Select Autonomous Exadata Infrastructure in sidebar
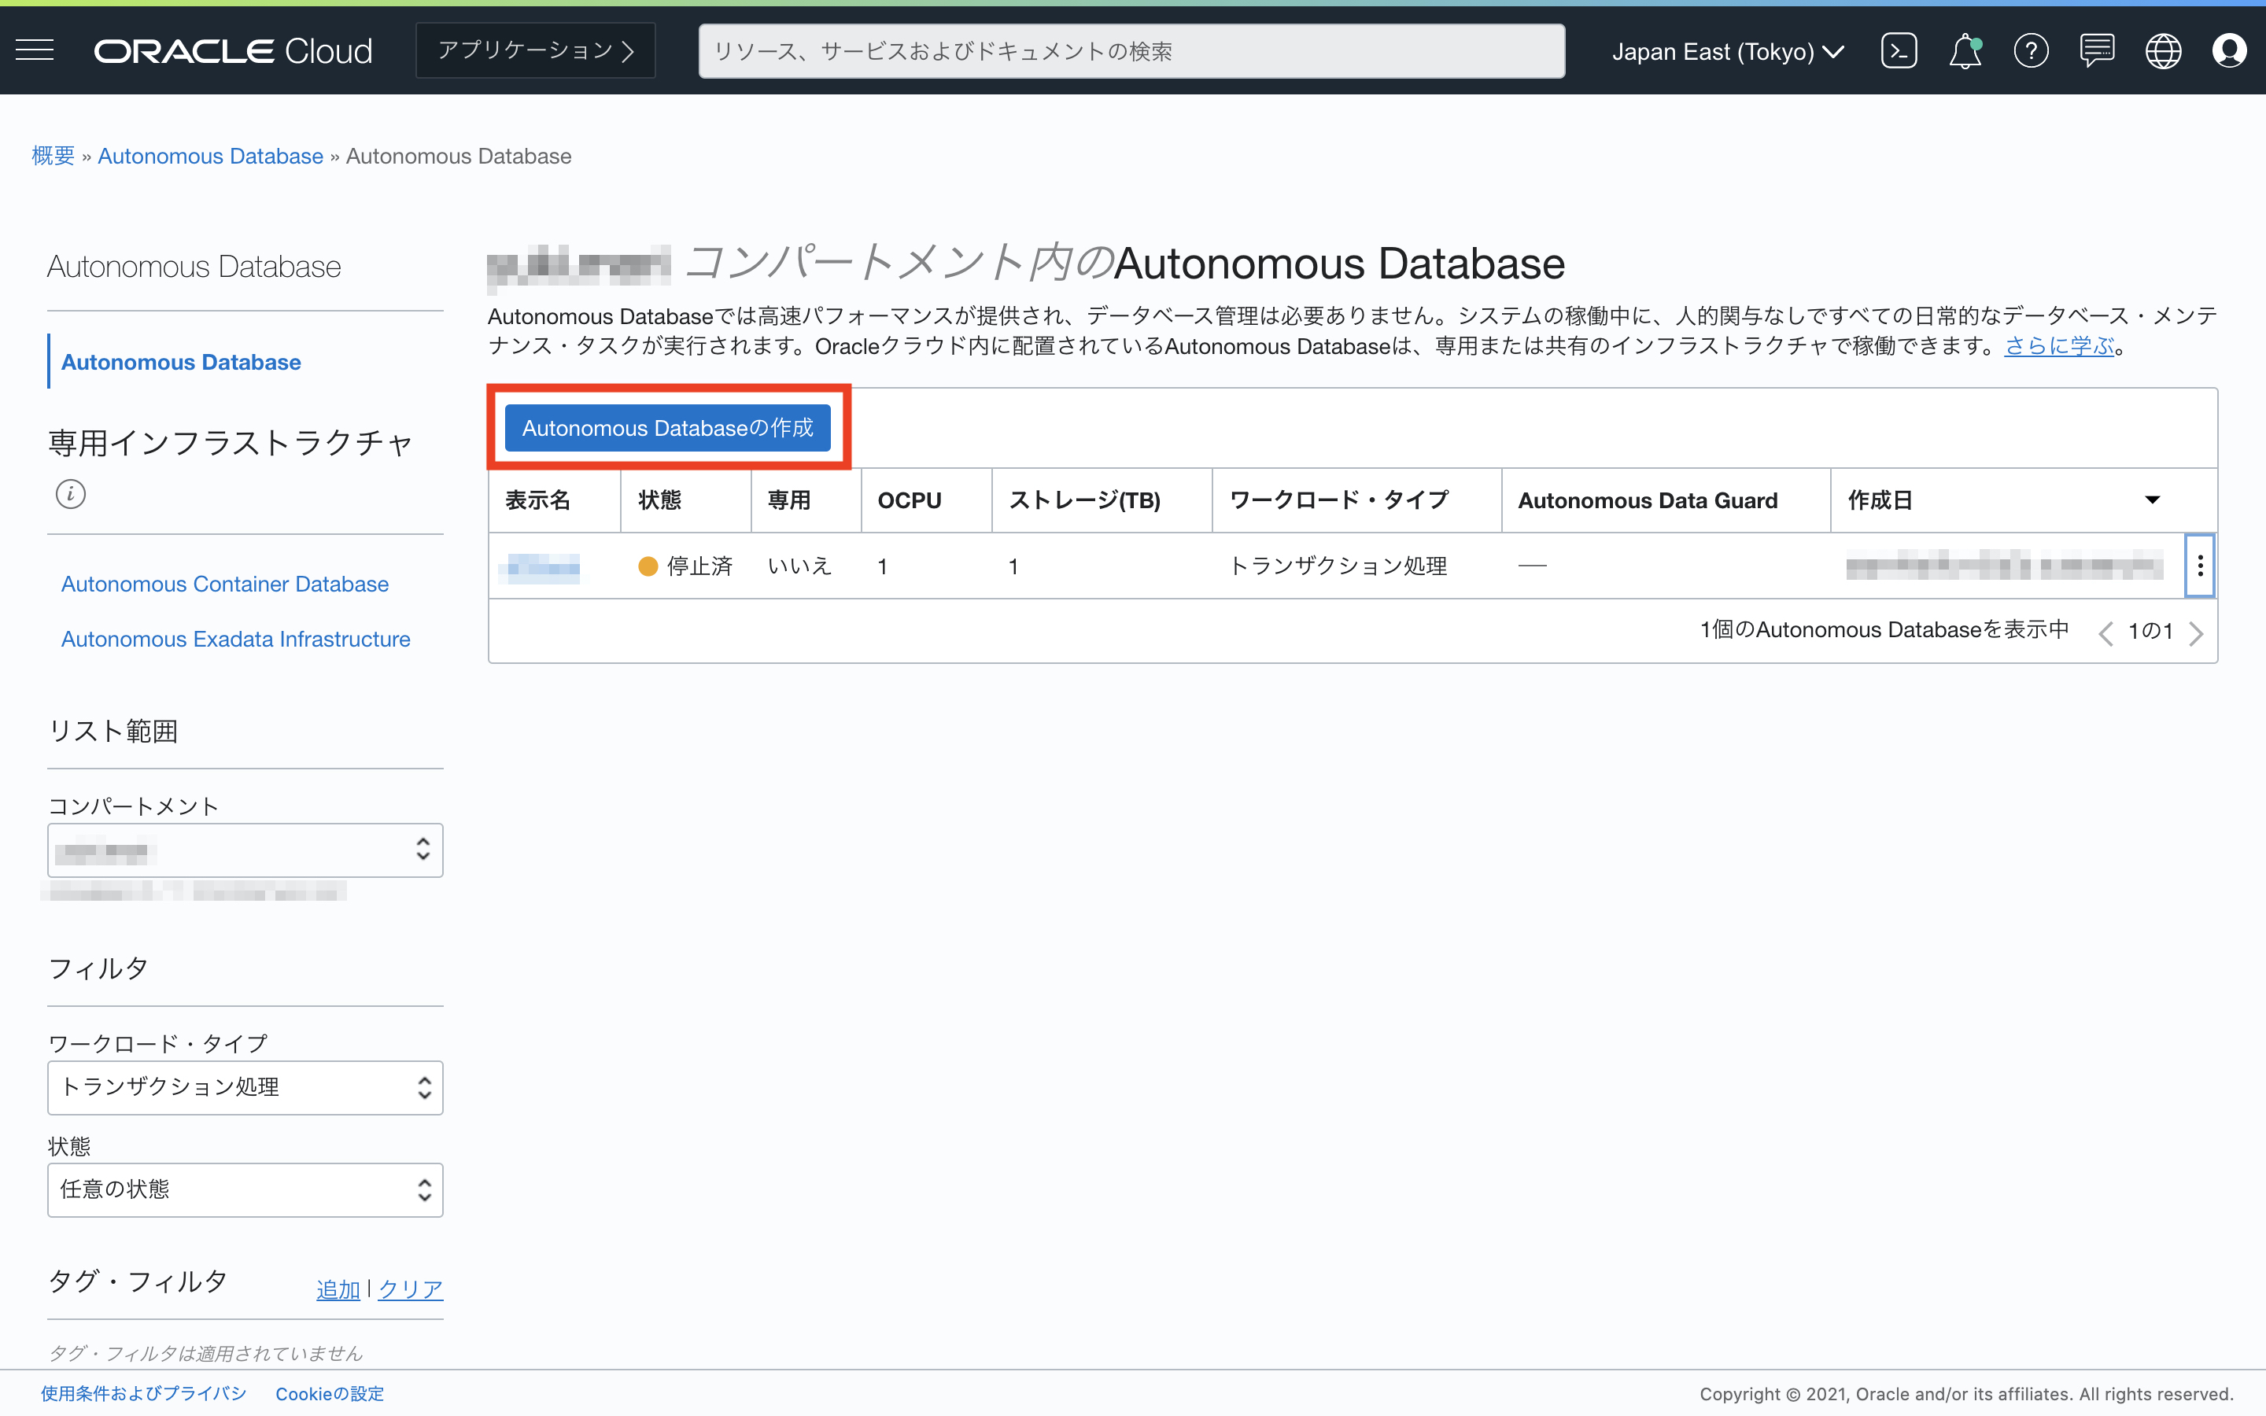 point(235,640)
